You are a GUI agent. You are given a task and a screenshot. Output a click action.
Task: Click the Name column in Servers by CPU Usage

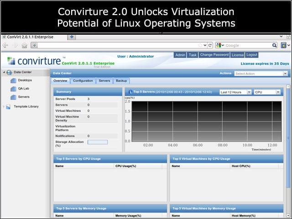[x=83, y=166]
